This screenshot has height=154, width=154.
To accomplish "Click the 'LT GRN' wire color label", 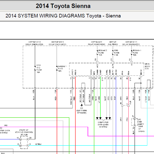I will 99,100.
